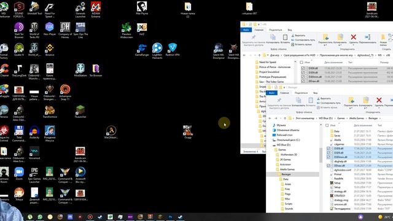Viewport: 393px width, 221px height.
Task: Click the red Delete X in Besieger window
Action: [379, 100]
